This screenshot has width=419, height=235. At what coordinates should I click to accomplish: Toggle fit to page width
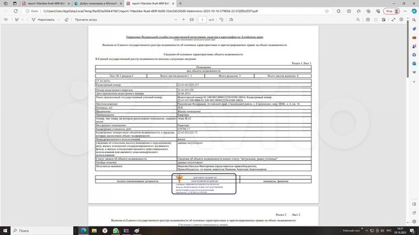click(191, 20)
